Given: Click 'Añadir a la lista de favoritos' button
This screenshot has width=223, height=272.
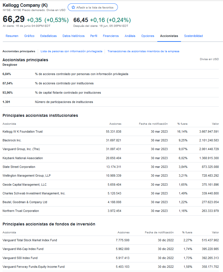Looking at the screenshot, I should [x=93, y=7].
